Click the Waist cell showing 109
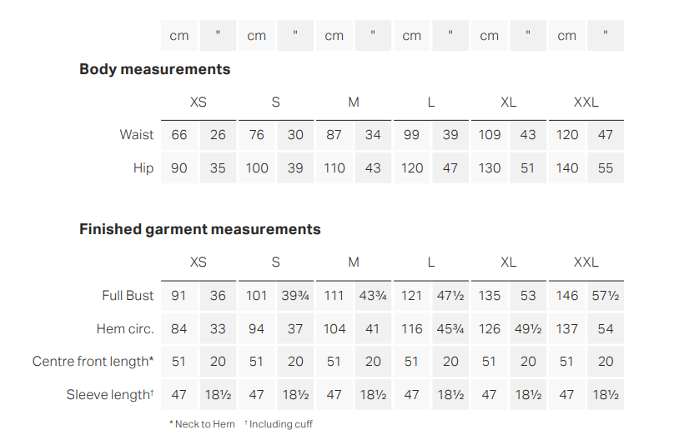Screen dimensions: 684x440 click(x=490, y=135)
